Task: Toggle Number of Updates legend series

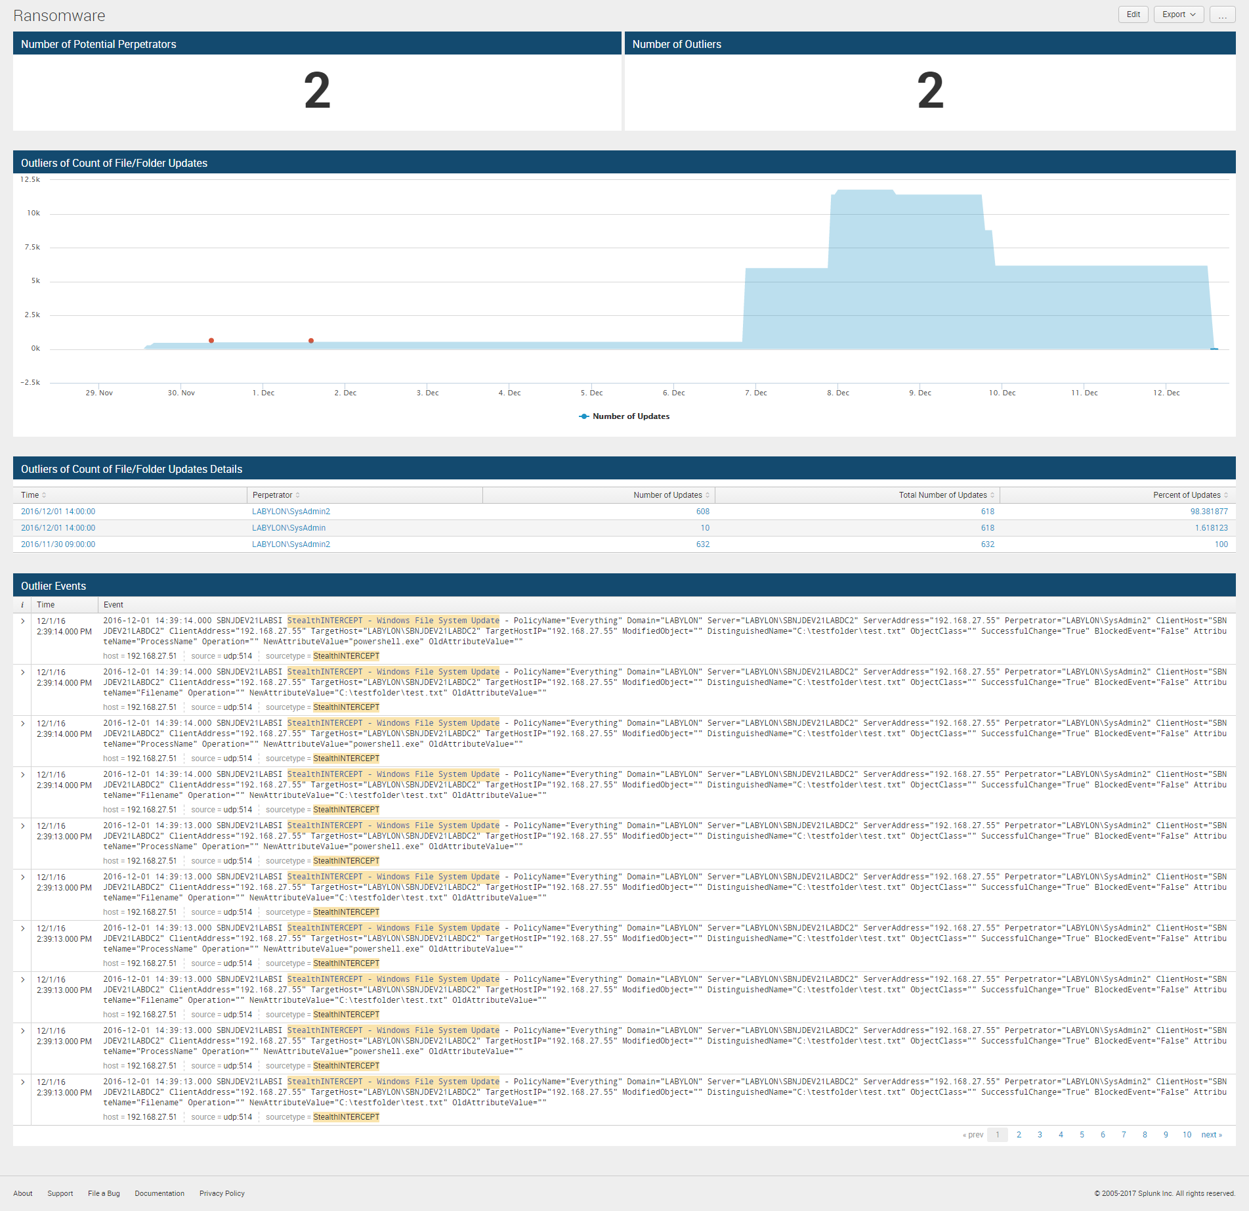Action: (624, 416)
